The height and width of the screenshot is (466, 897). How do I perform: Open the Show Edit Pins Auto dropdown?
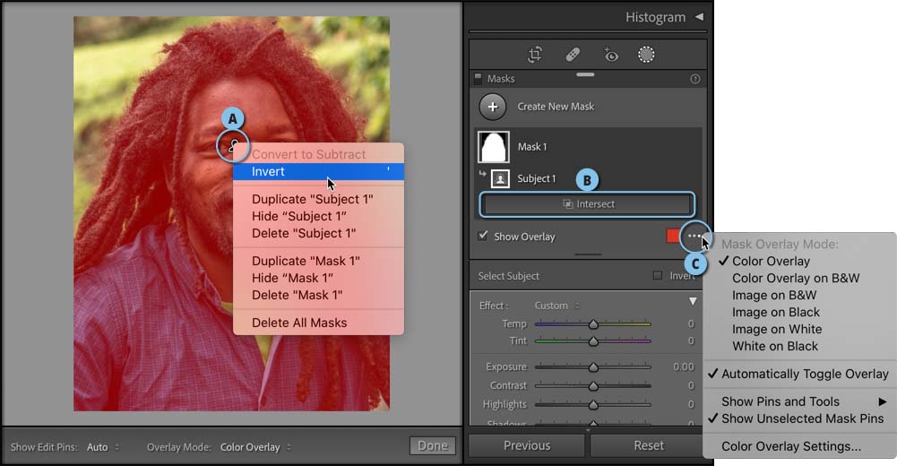coord(103,447)
